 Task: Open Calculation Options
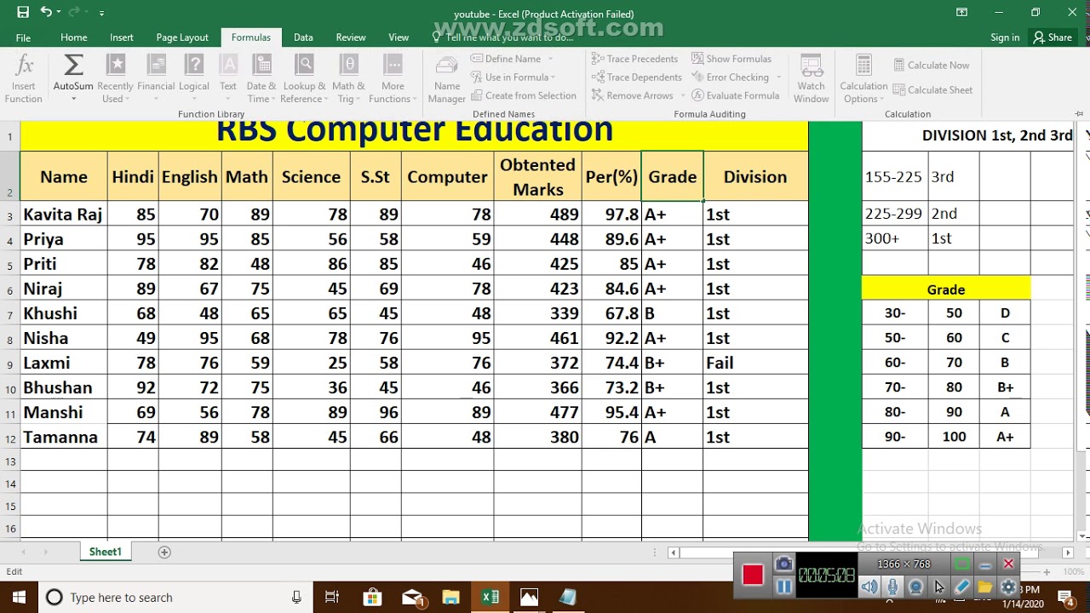tap(863, 79)
